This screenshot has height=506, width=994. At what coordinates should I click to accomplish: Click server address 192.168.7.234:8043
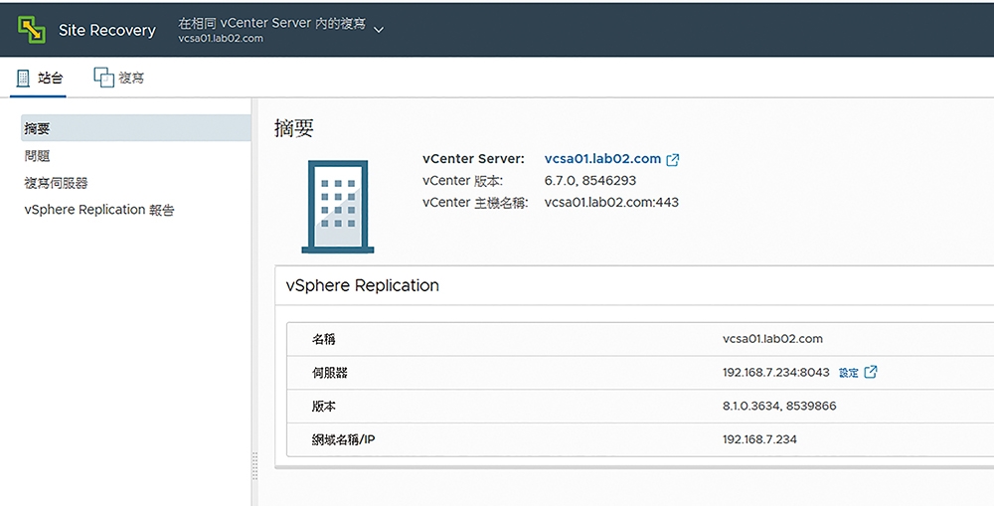(x=776, y=372)
